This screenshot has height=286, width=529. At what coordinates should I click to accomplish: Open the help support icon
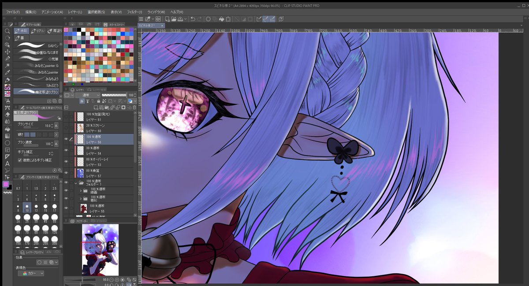pyautogui.click(x=281, y=19)
